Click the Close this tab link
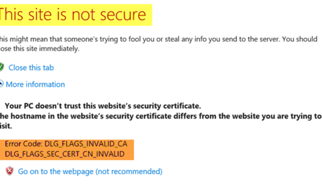The image size is (322, 193). (31, 68)
